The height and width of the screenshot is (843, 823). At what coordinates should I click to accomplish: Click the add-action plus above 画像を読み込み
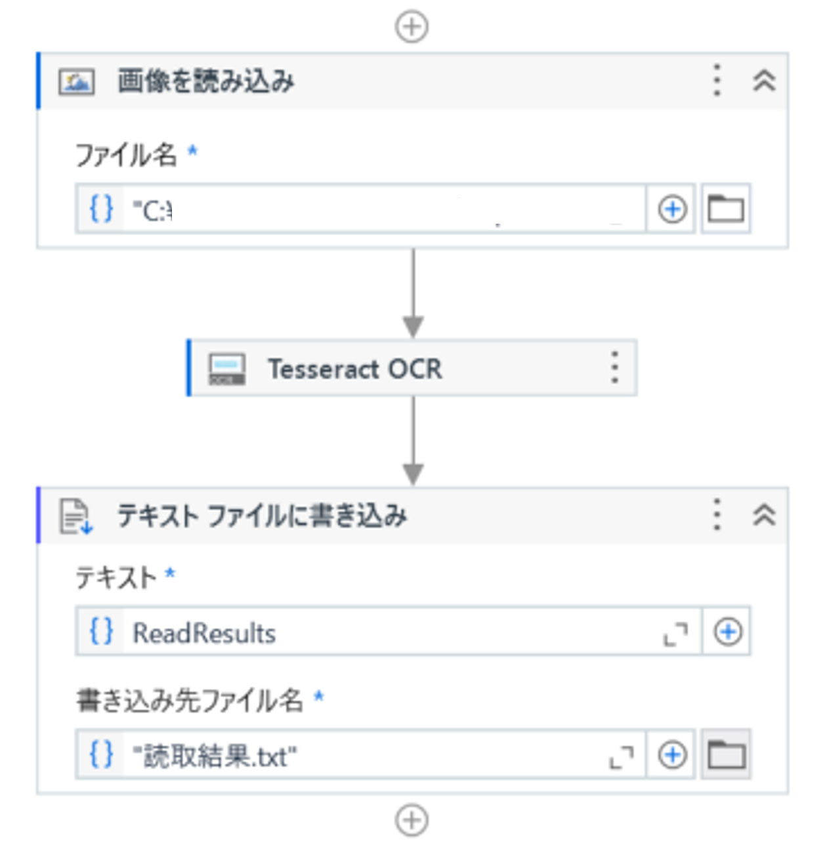click(412, 25)
